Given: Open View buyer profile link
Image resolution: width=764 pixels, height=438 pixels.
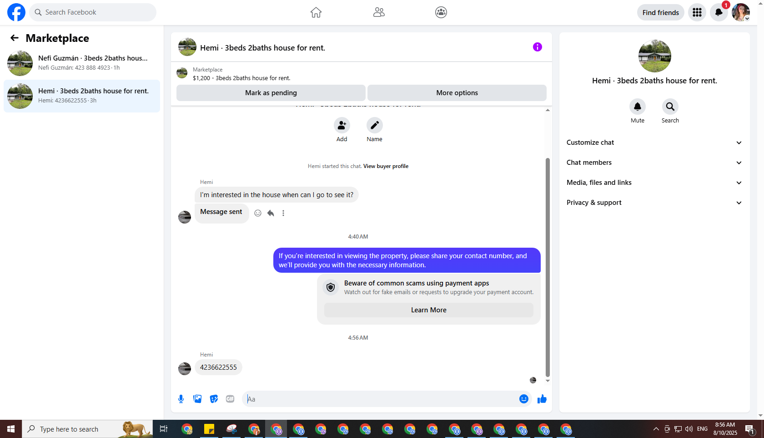Looking at the screenshot, I should (386, 166).
